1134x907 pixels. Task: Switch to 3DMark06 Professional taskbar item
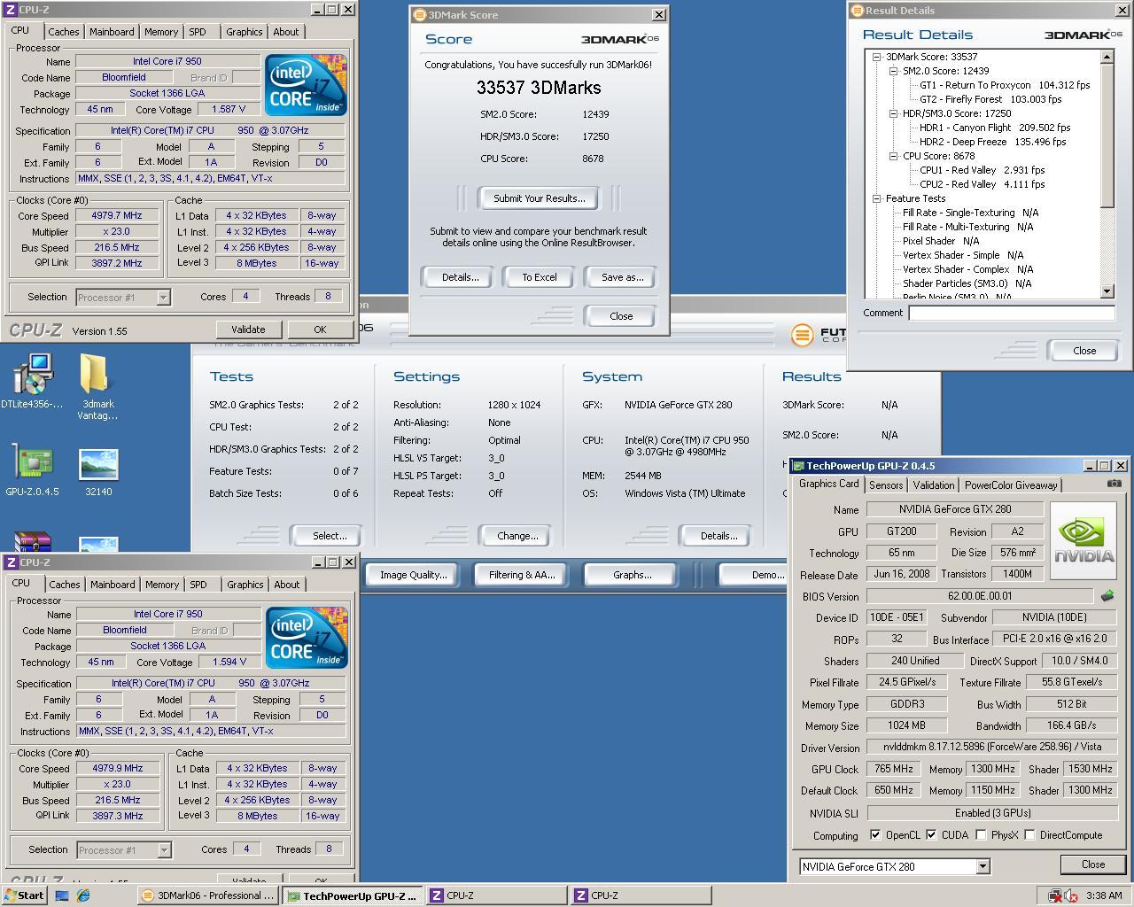[x=208, y=895]
